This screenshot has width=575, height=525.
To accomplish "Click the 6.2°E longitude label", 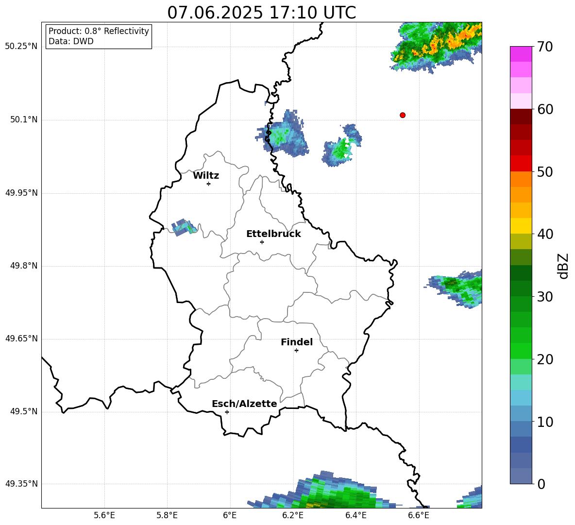I will (x=293, y=515).
